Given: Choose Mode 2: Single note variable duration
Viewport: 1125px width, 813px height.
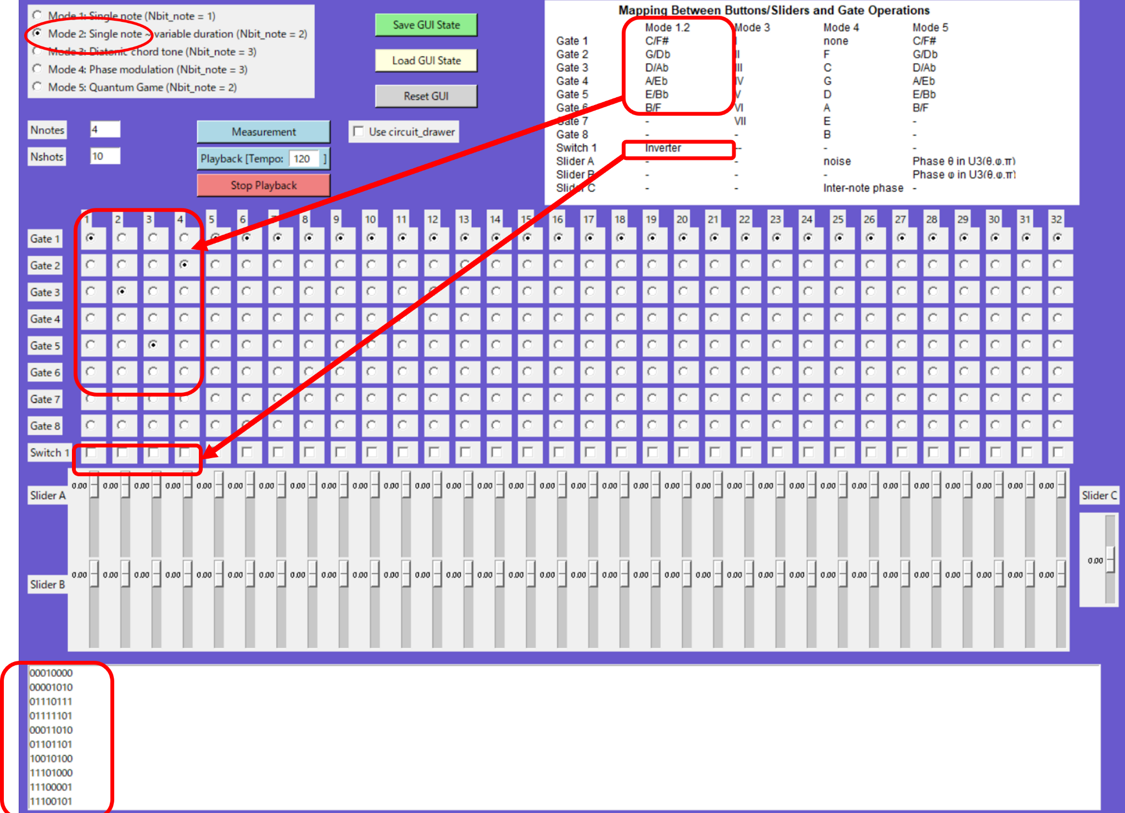Looking at the screenshot, I should coord(37,34).
